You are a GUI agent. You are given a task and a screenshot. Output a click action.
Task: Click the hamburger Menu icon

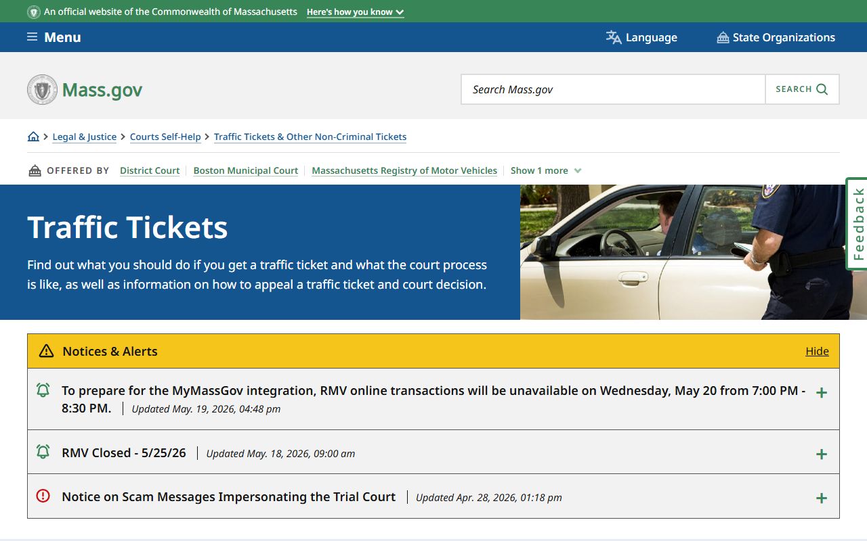click(32, 37)
